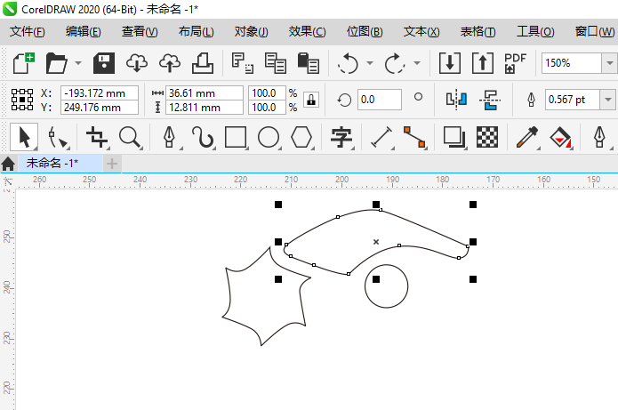Select the Rectangle tool
This screenshot has width=618, height=410.
(x=236, y=137)
